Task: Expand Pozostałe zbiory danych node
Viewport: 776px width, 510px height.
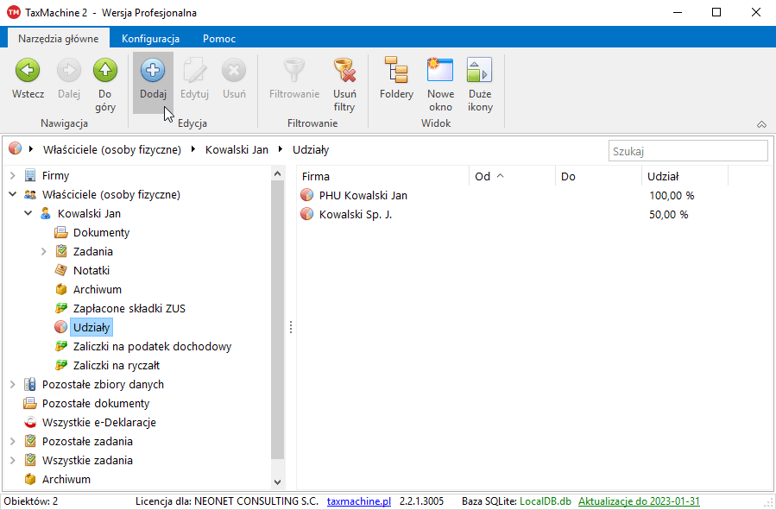Action: [x=13, y=384]
